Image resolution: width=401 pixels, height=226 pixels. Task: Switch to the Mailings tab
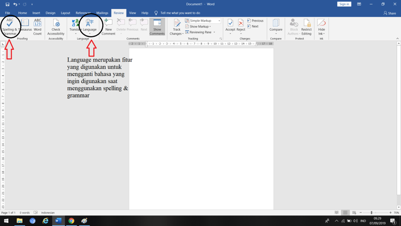[102, 13]
